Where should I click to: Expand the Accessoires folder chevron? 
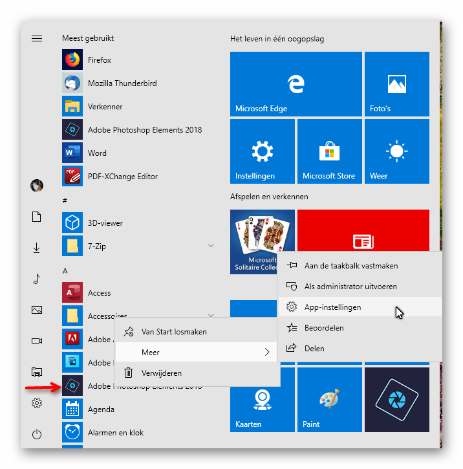pos(210,316)
